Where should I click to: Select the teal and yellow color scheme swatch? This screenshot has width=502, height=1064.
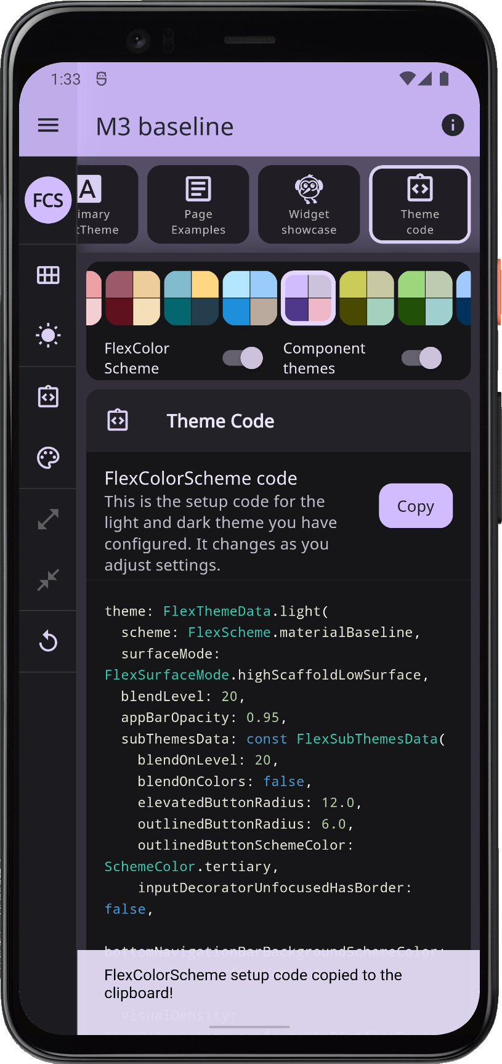point(192,298)
